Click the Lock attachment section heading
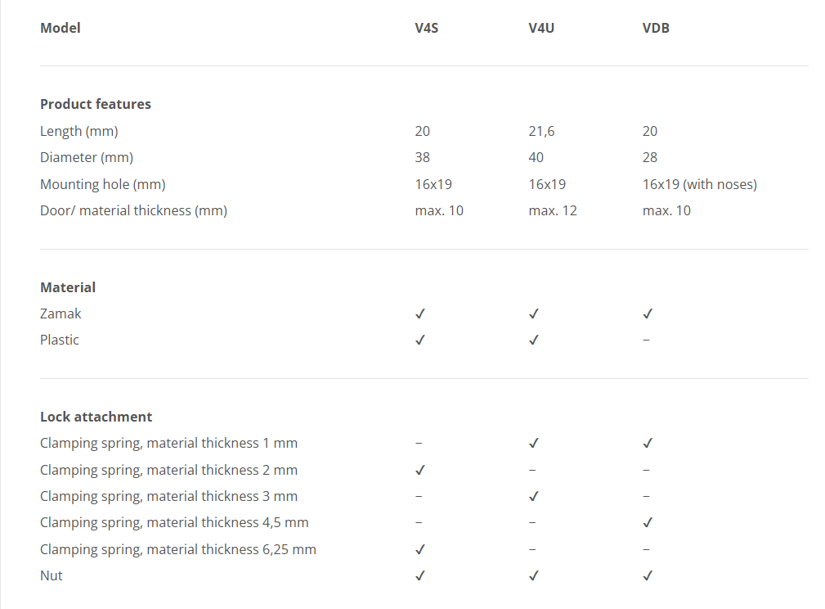 pyautogui.click(x=96, y=417)
